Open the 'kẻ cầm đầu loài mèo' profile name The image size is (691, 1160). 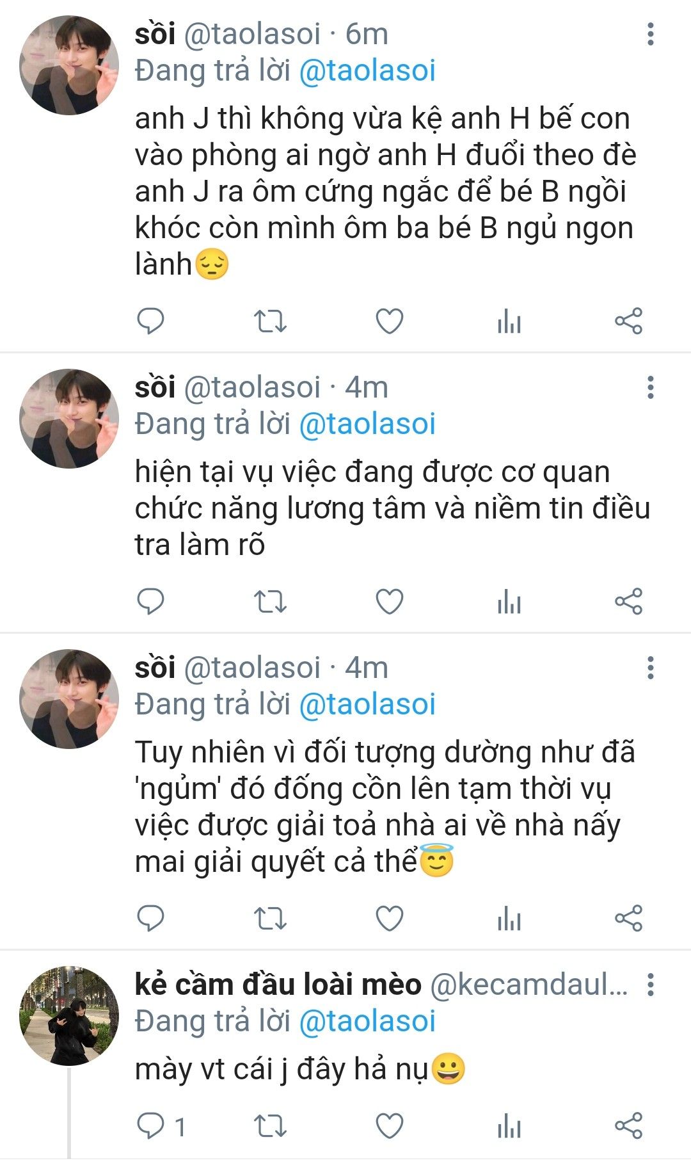tap(278, 985)
